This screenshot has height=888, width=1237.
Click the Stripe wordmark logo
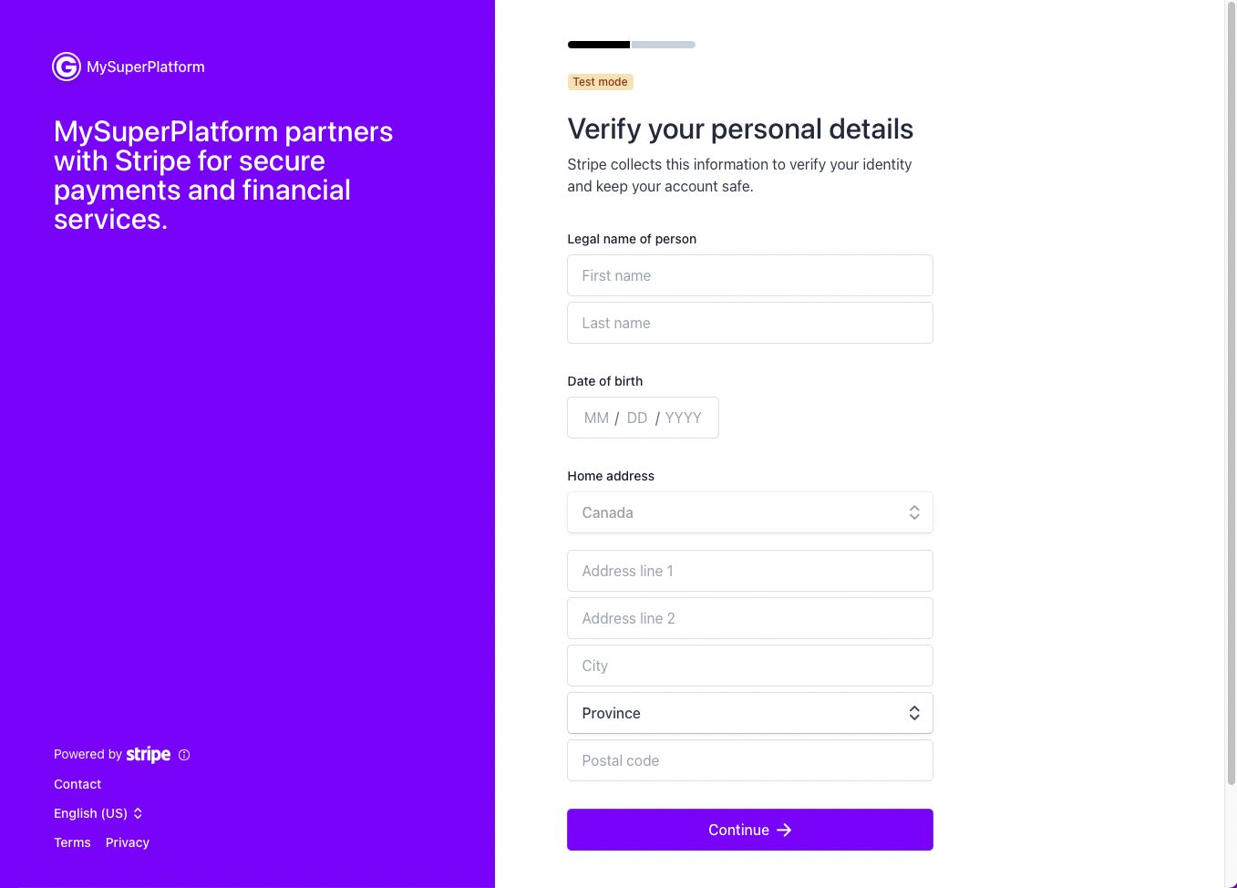149,754
